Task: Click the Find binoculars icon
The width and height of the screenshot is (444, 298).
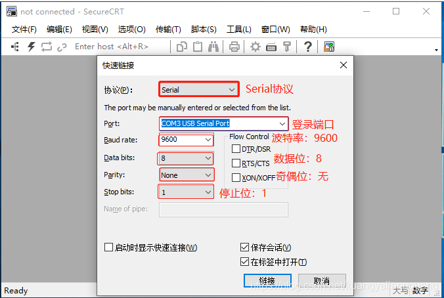Action: point(213,47)
